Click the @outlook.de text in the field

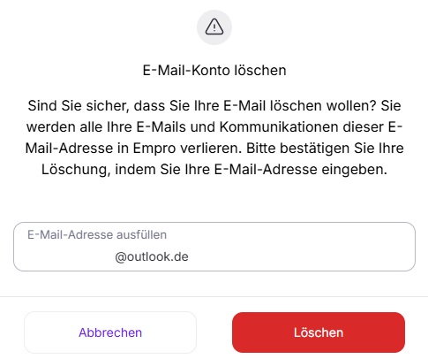pos(152,256)
